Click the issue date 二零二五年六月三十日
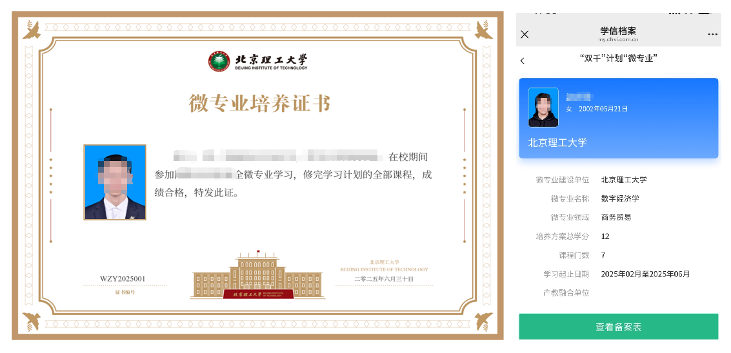 pyautogui.click(x=384, y=279)
